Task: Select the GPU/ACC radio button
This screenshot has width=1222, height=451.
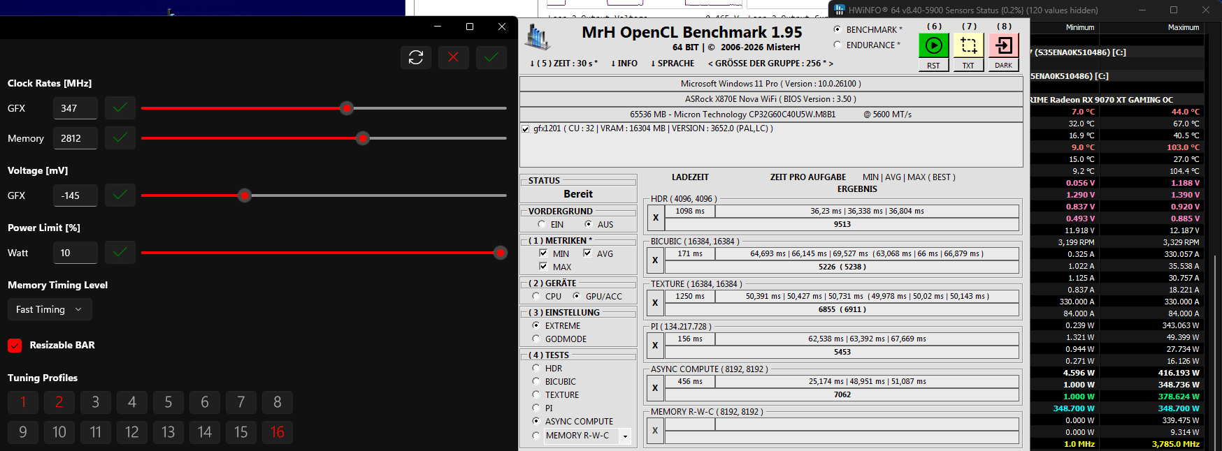Action: point(577,296)
